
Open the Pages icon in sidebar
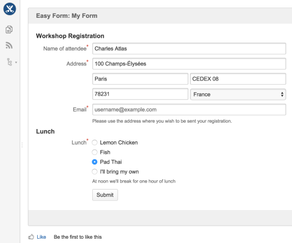[x=9, y=30]
